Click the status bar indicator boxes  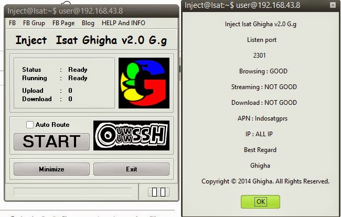click(158, 192)
